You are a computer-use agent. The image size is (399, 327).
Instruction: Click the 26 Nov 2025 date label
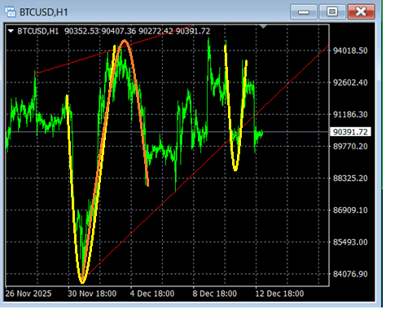[28, 294]
